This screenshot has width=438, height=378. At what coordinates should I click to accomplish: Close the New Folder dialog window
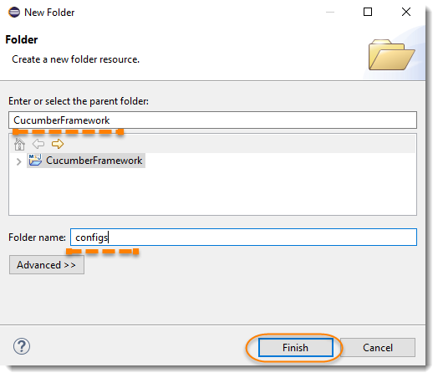coord(406,12)
